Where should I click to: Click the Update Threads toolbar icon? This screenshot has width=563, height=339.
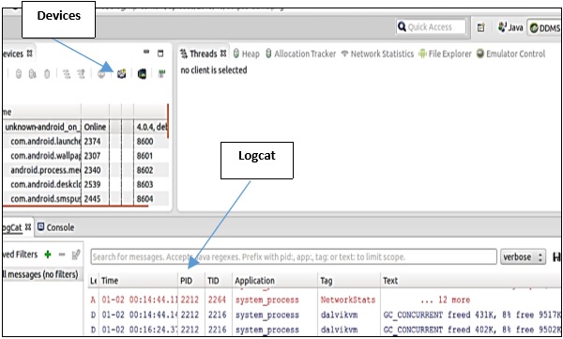(67, 73)
